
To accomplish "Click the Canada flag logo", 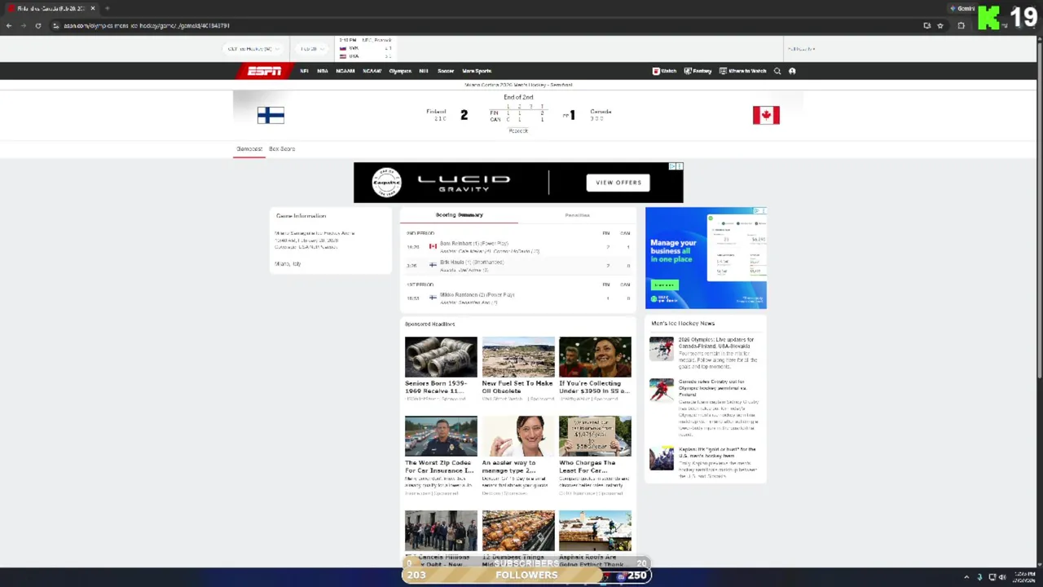I will pyautogui.click(x=766, y=115).
